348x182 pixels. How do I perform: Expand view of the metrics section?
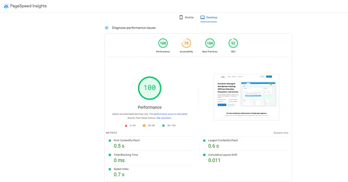pyautogui.click(x=281, y=133)
